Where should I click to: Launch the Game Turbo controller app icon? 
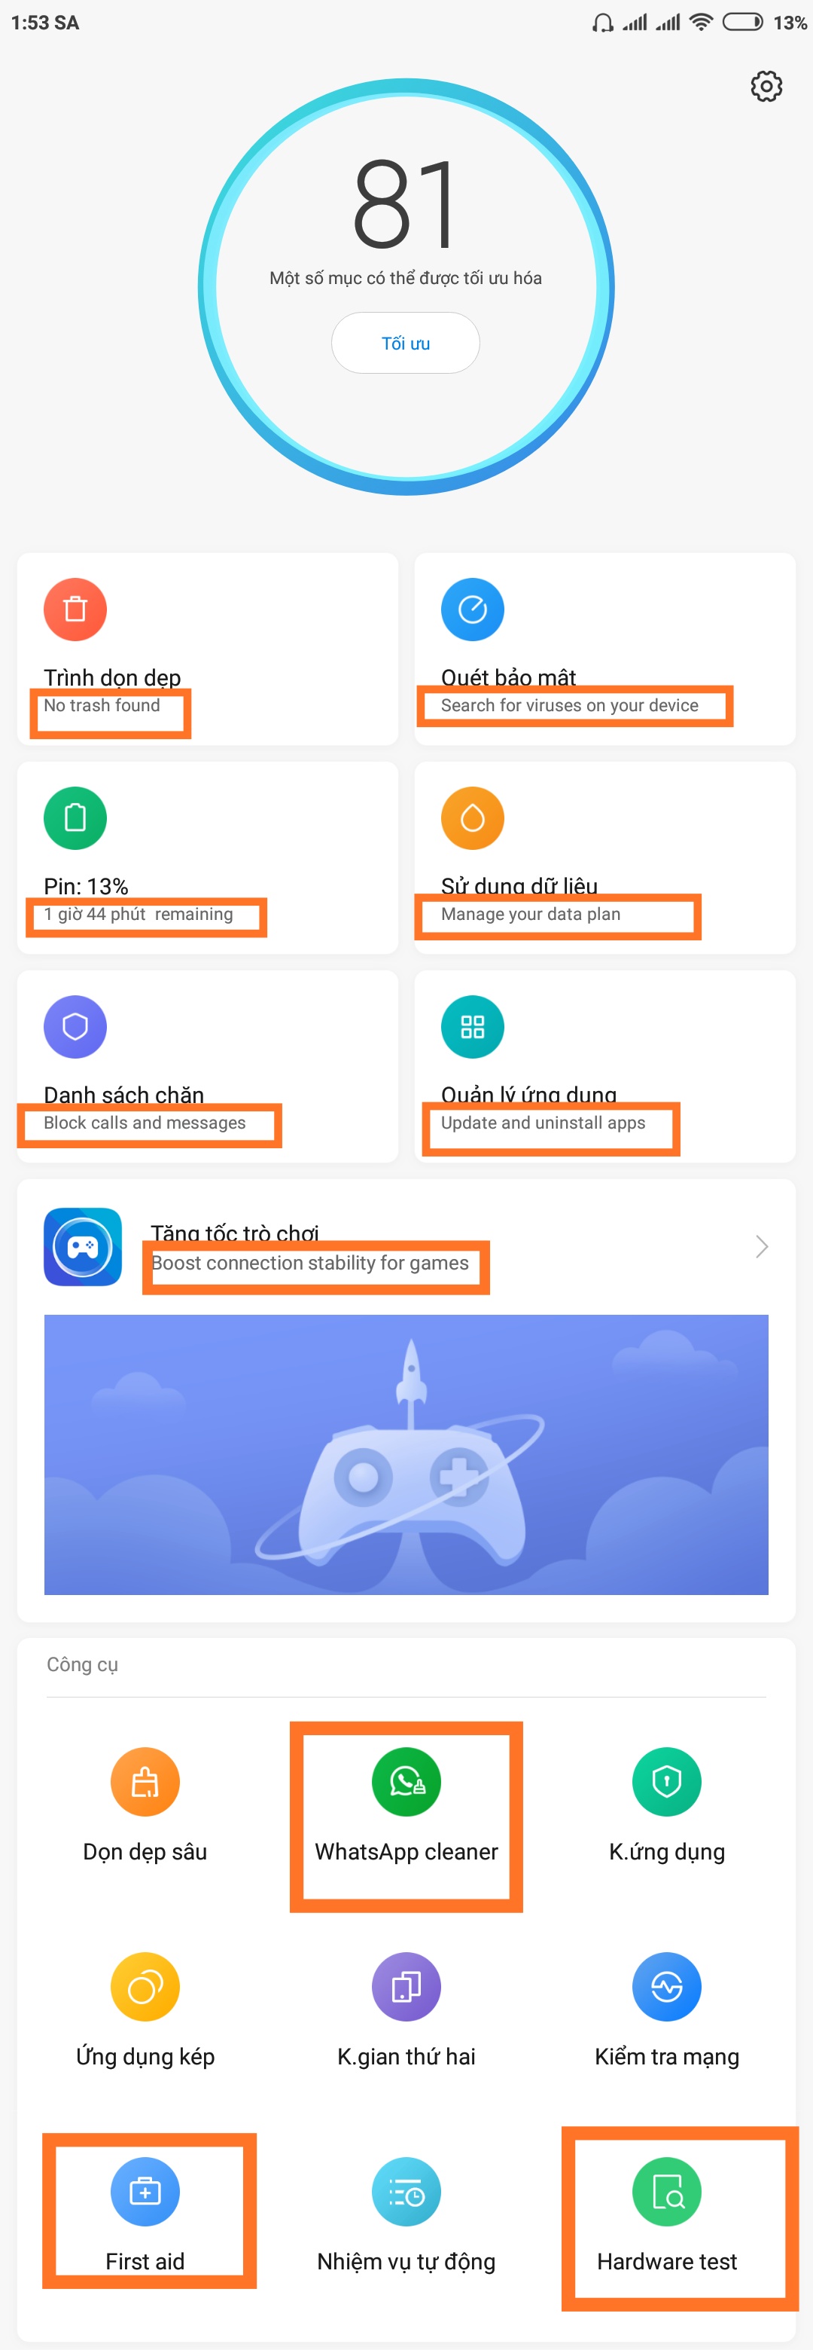83,1246
